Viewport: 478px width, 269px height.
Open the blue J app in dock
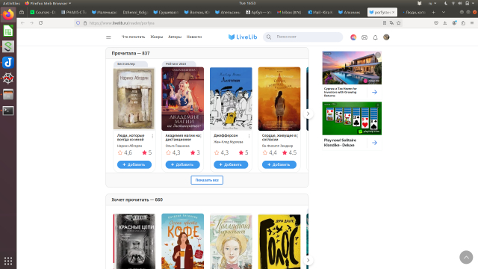point(8,63)
